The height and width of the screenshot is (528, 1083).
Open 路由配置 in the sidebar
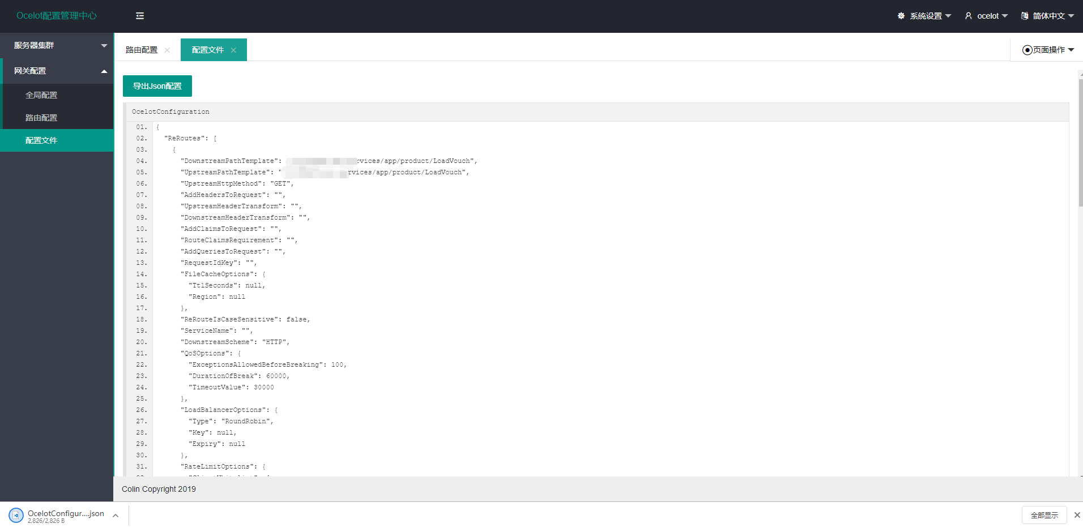point(57,118)
